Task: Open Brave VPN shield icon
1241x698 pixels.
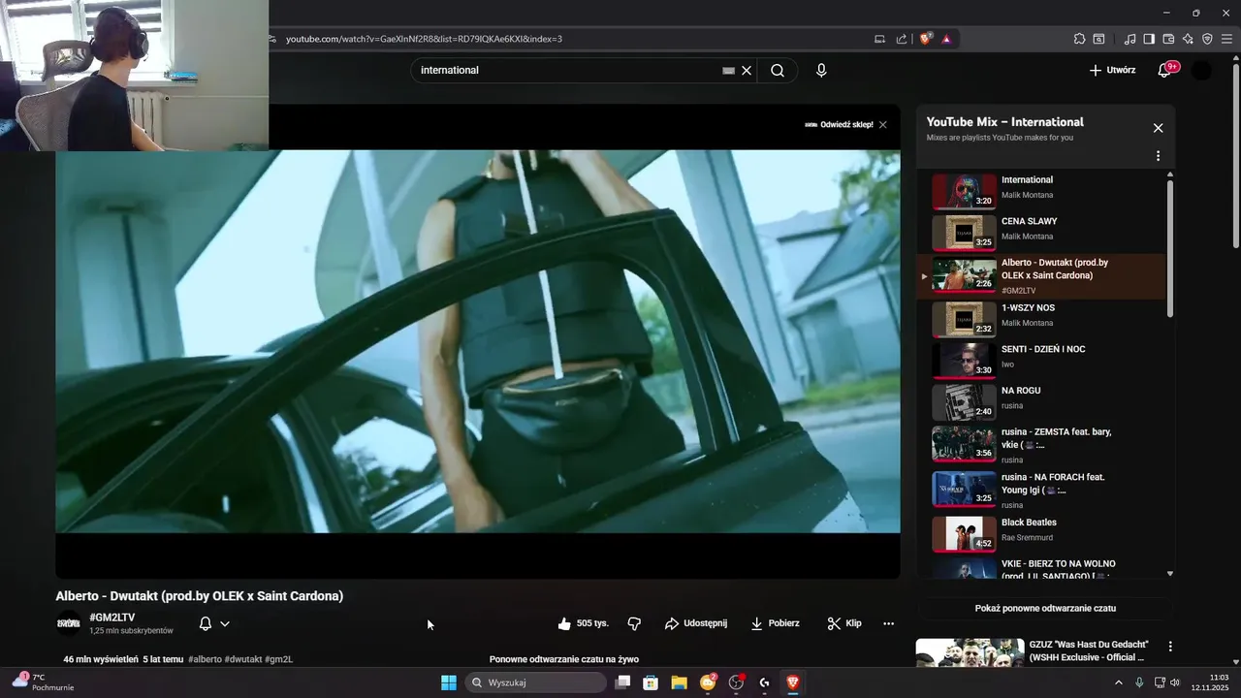Action: click(1207, 39)
